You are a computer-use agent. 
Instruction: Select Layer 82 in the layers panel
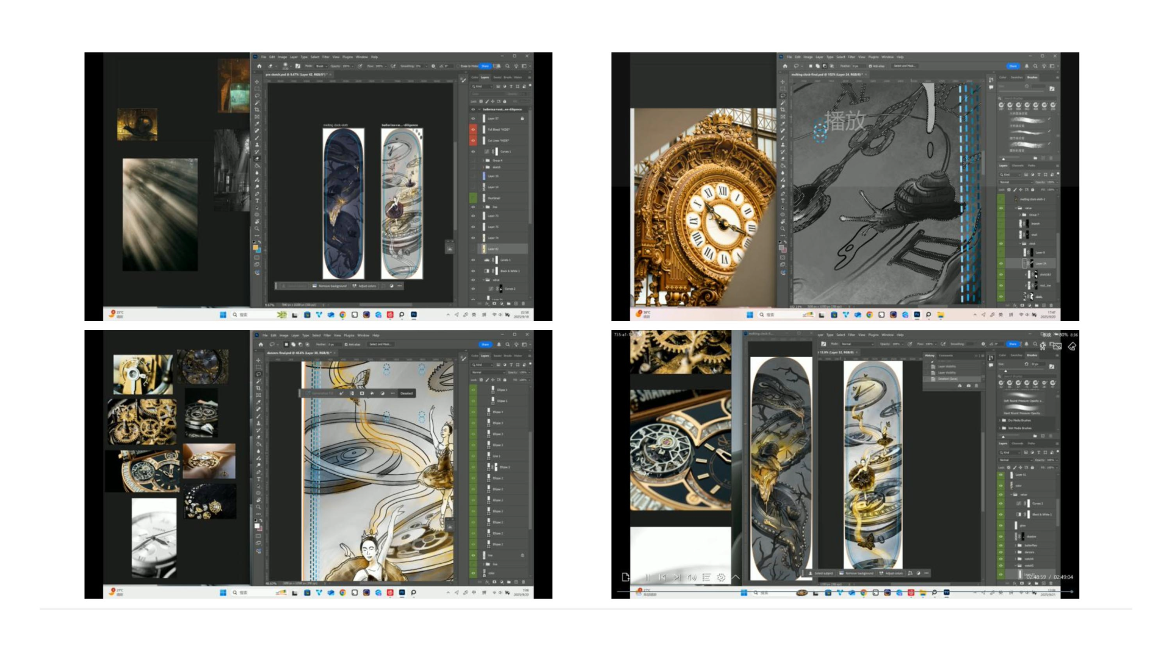(x=493, y=249)
